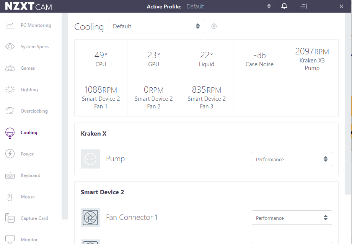This screenshot has width=352, height=244.
Task: Click the active profile switcher arrows
Action: (269, 6)
